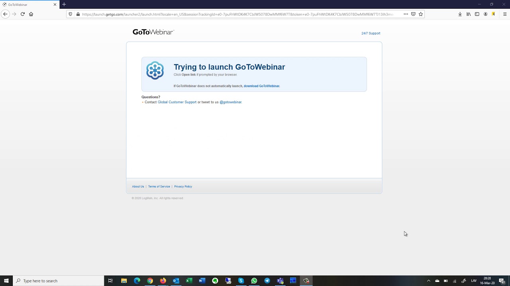The height and width of the screenshot is (286, 510).
Task: Show site security padlock info
Action: (x=78, y=14)
